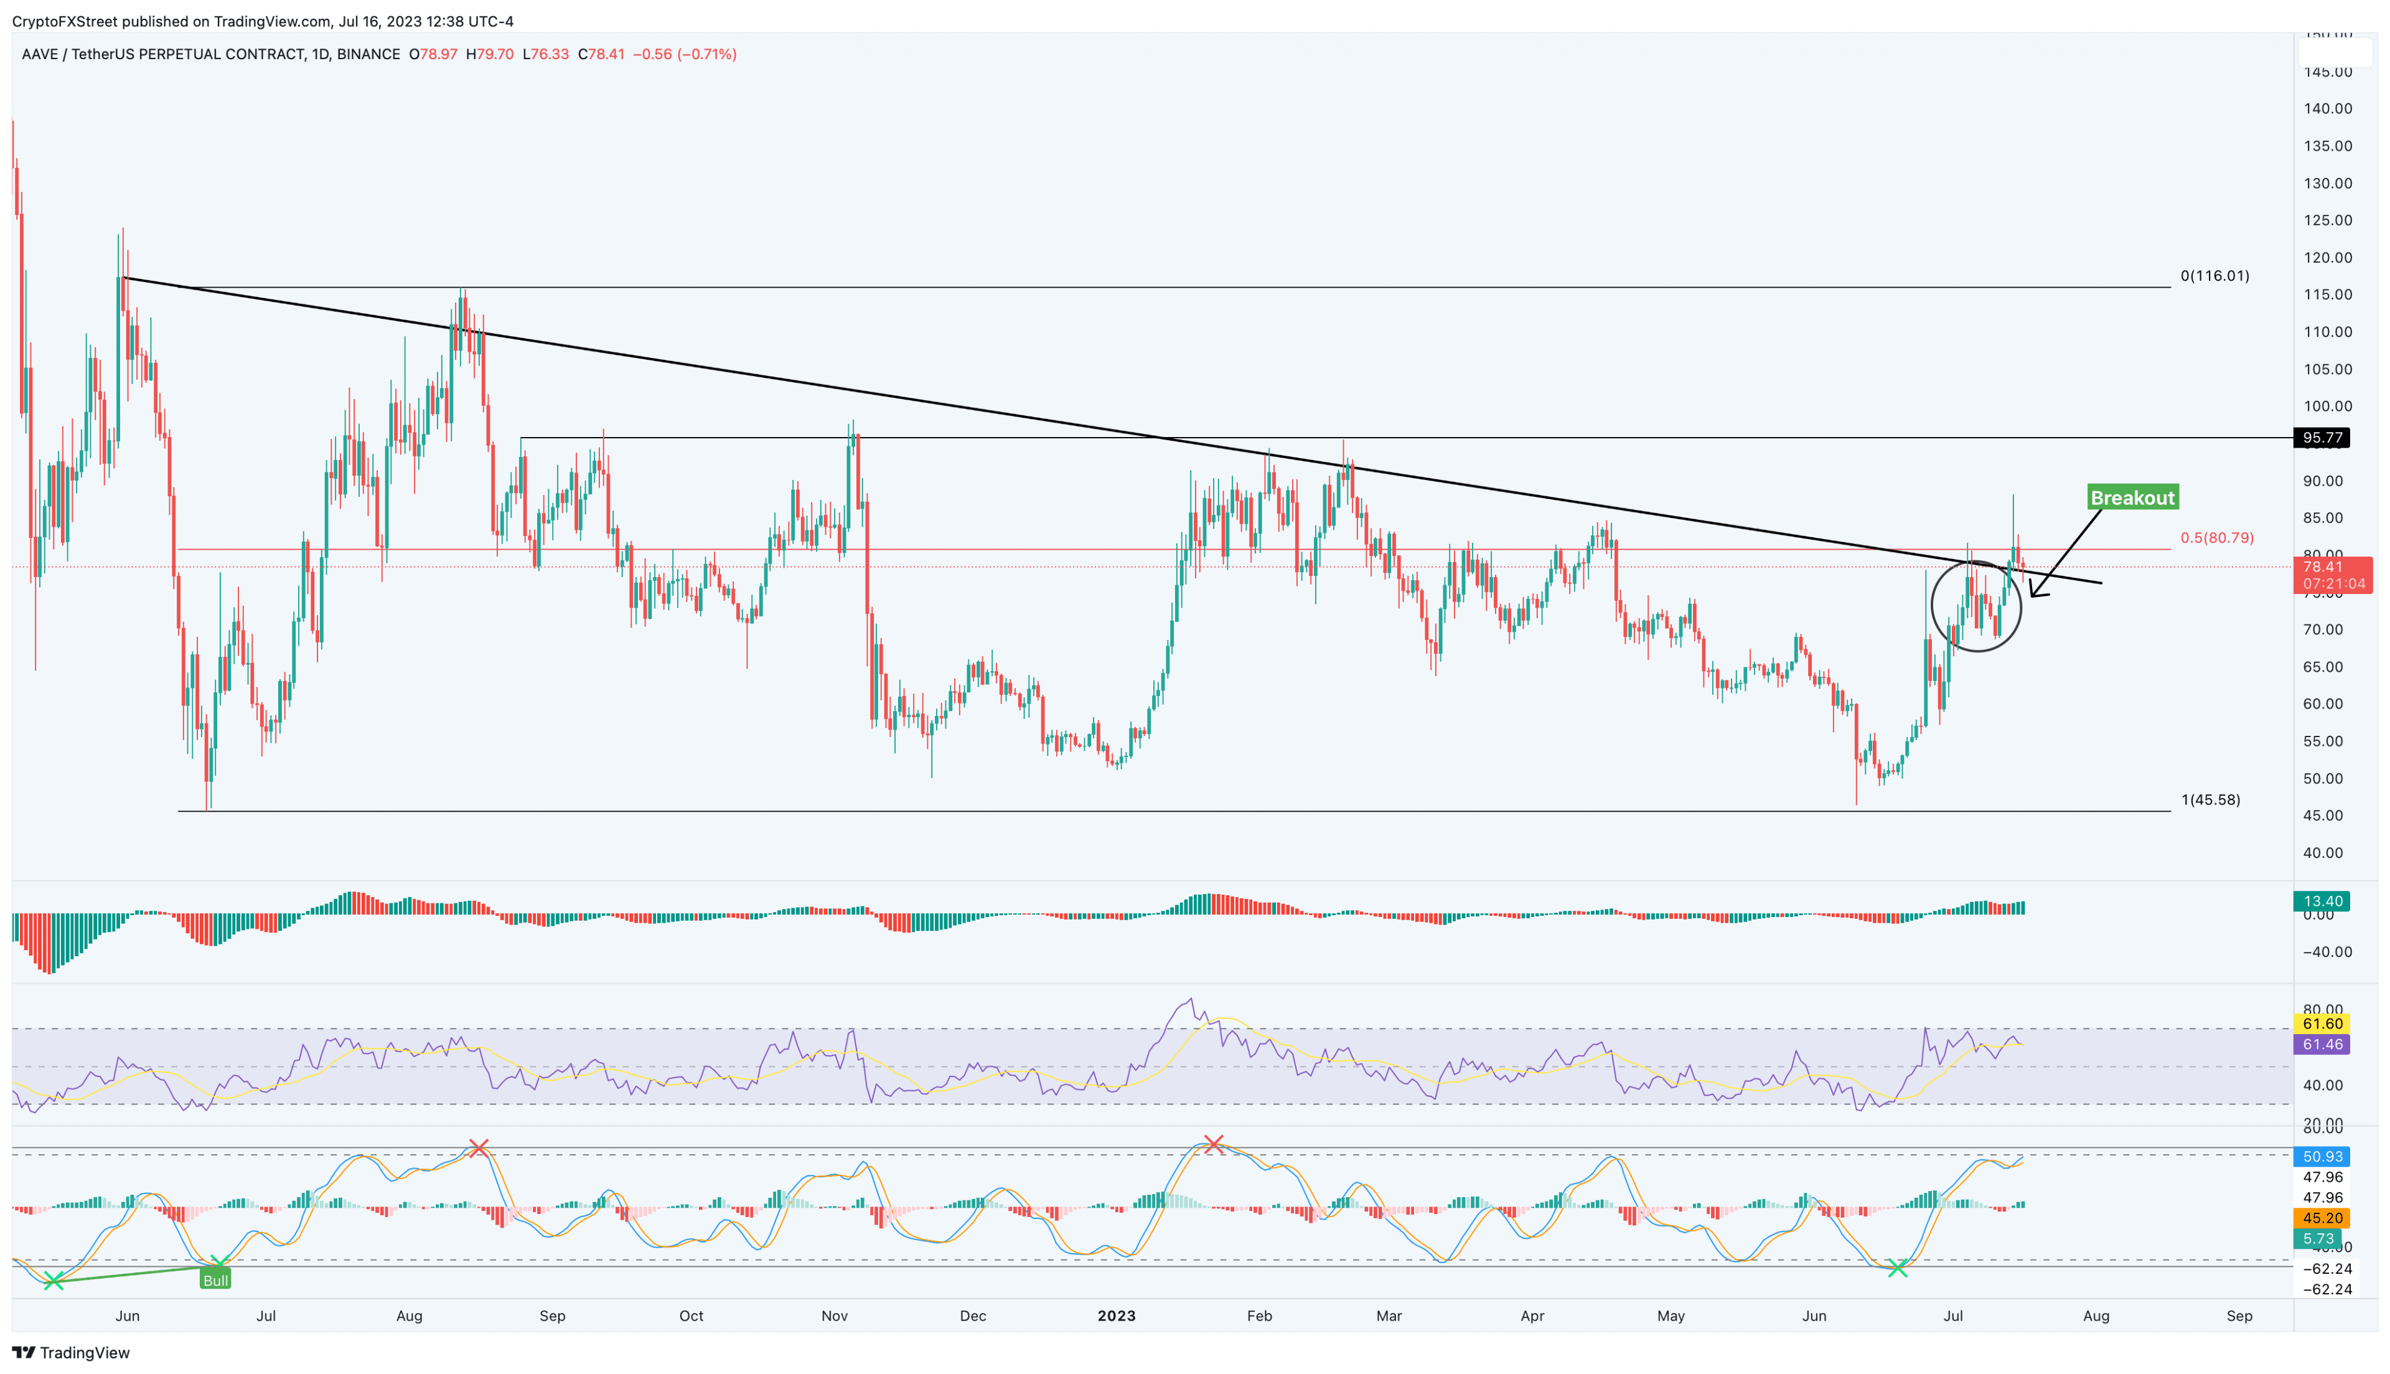Click the 65.00 price axis tick
2390x1374 pixels.
[2323, 666]
